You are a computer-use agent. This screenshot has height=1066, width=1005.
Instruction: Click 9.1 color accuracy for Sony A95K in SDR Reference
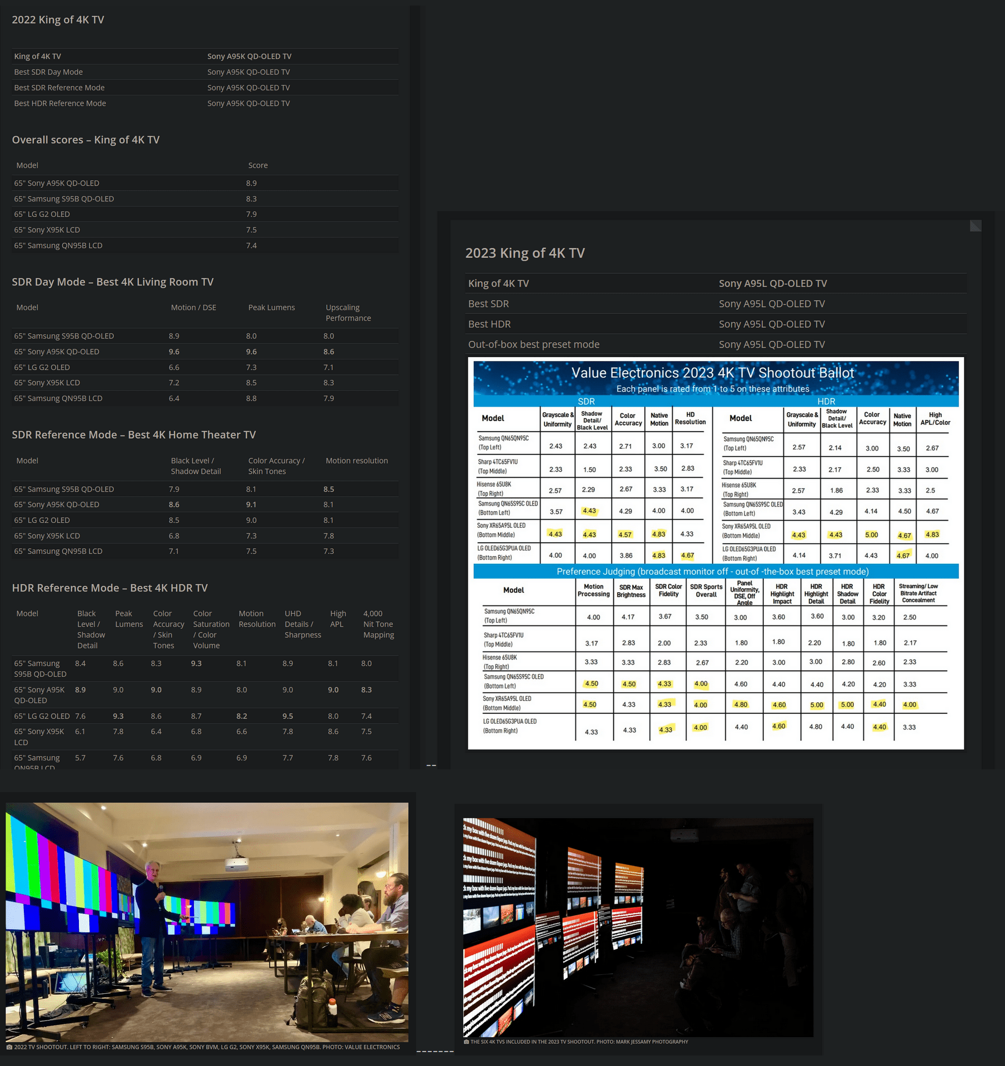point(252,505)
